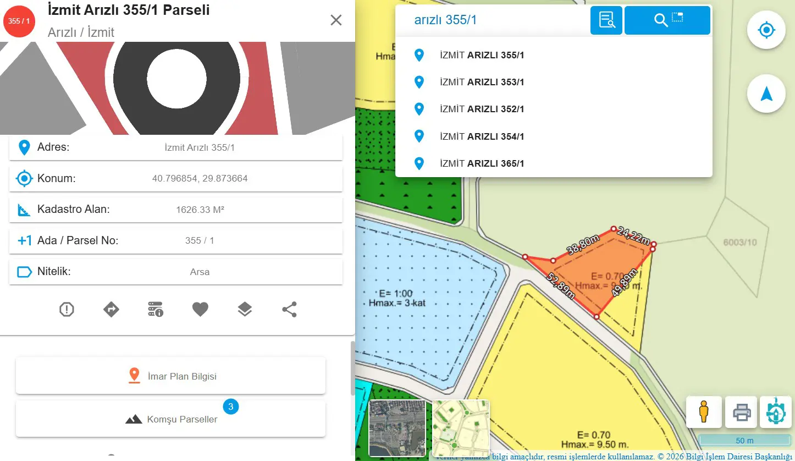795x461 pixels.
Task: Click the Nitelik value Arsa
Action: click(200, 272)
